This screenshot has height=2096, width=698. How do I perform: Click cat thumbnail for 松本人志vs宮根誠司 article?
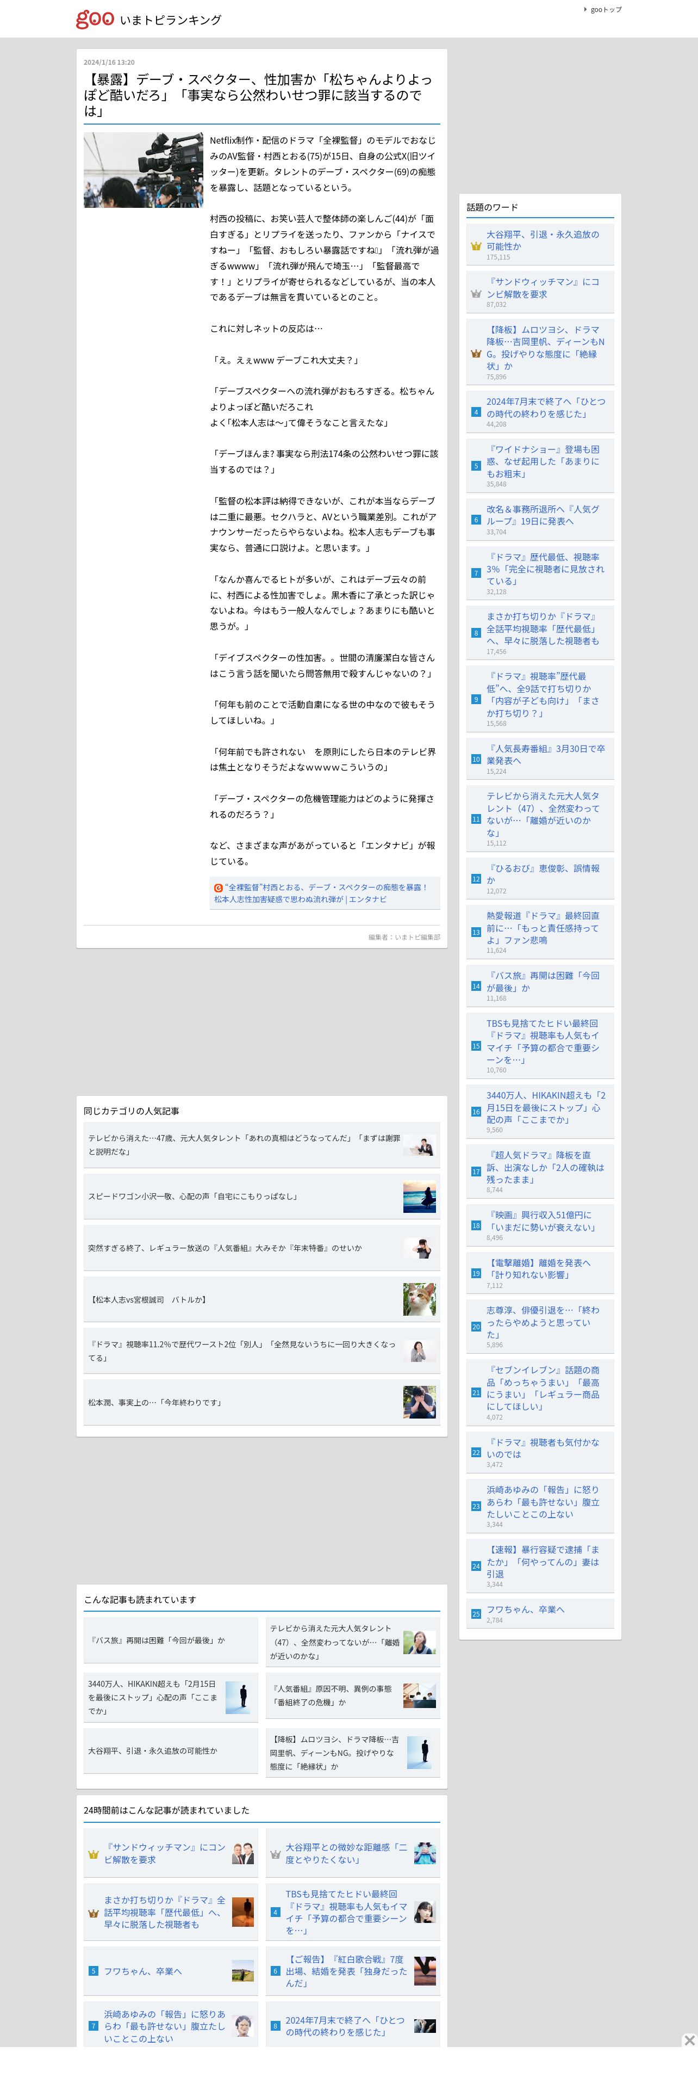tap(419, 1299)
